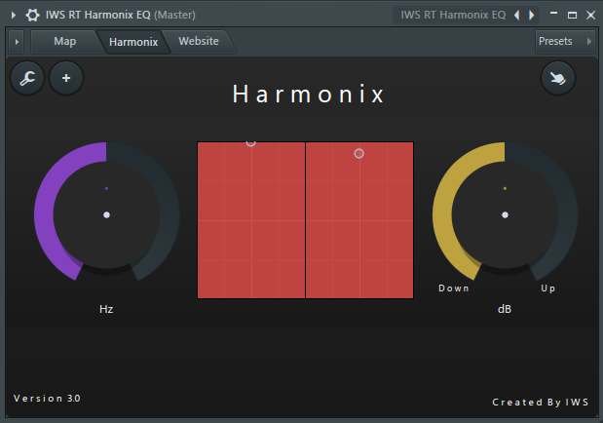Click the right XY pad handle circle
Viewport: 603px width, 423px height.
(x=358, y=154)
